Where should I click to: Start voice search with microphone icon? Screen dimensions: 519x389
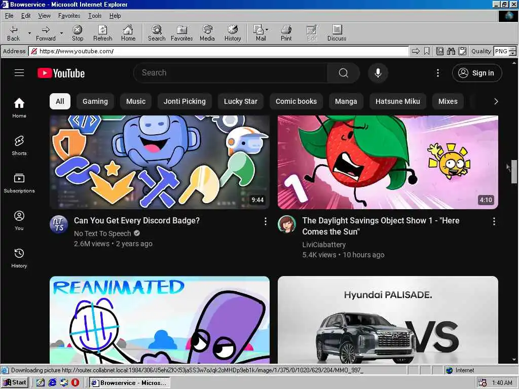(x=378, y=73)
